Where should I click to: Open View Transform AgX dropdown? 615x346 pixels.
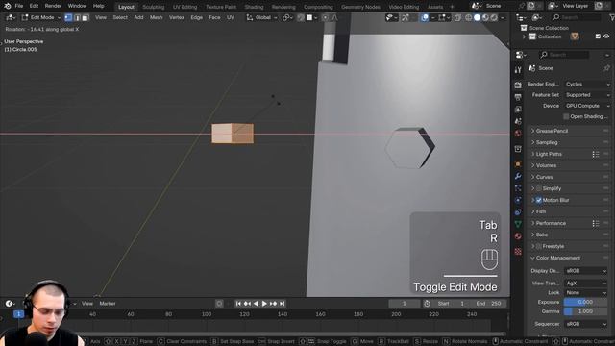point(585,284)
